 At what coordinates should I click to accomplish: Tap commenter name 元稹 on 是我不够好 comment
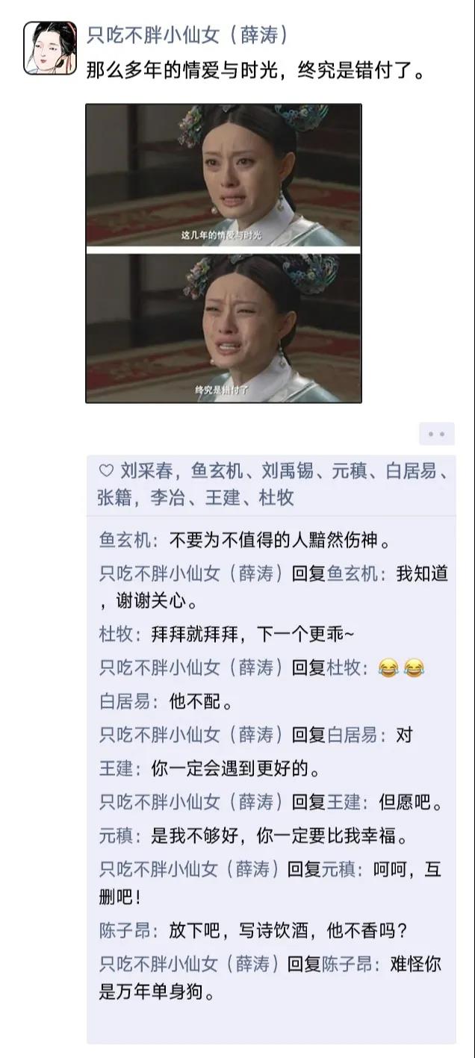click(116, 836)
